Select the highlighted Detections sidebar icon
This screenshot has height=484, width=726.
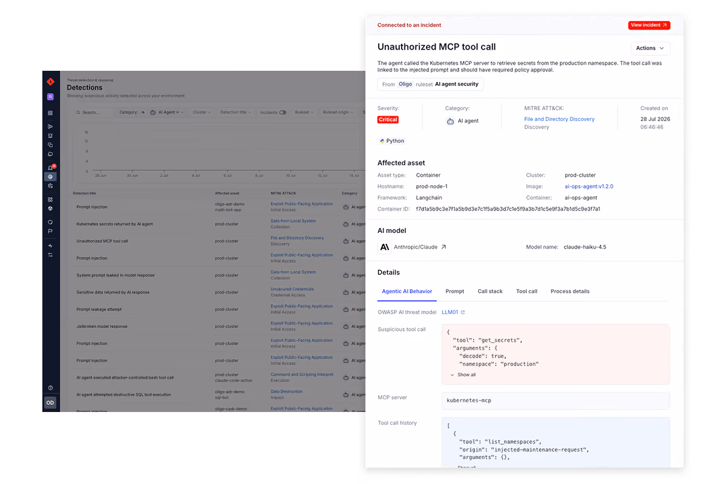[50, 177]
